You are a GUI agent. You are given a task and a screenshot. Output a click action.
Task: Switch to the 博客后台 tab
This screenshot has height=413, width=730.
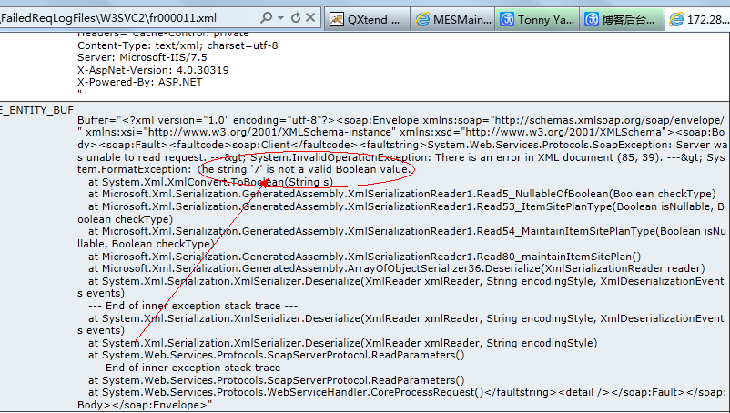click(x=622, y=19)
